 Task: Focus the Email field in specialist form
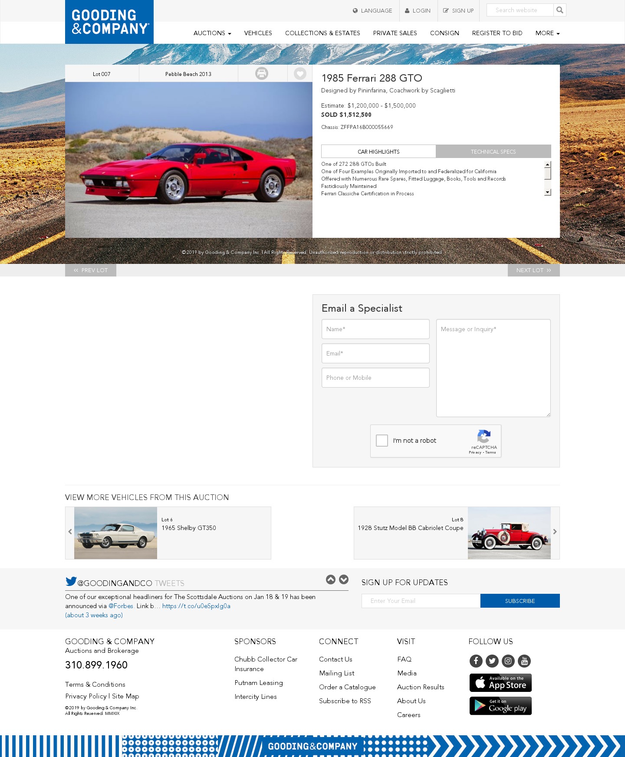click(375, 353)
